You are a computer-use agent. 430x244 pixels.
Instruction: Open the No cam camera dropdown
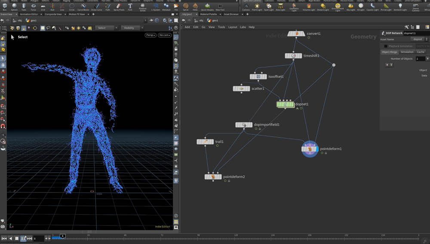(164, 35)
